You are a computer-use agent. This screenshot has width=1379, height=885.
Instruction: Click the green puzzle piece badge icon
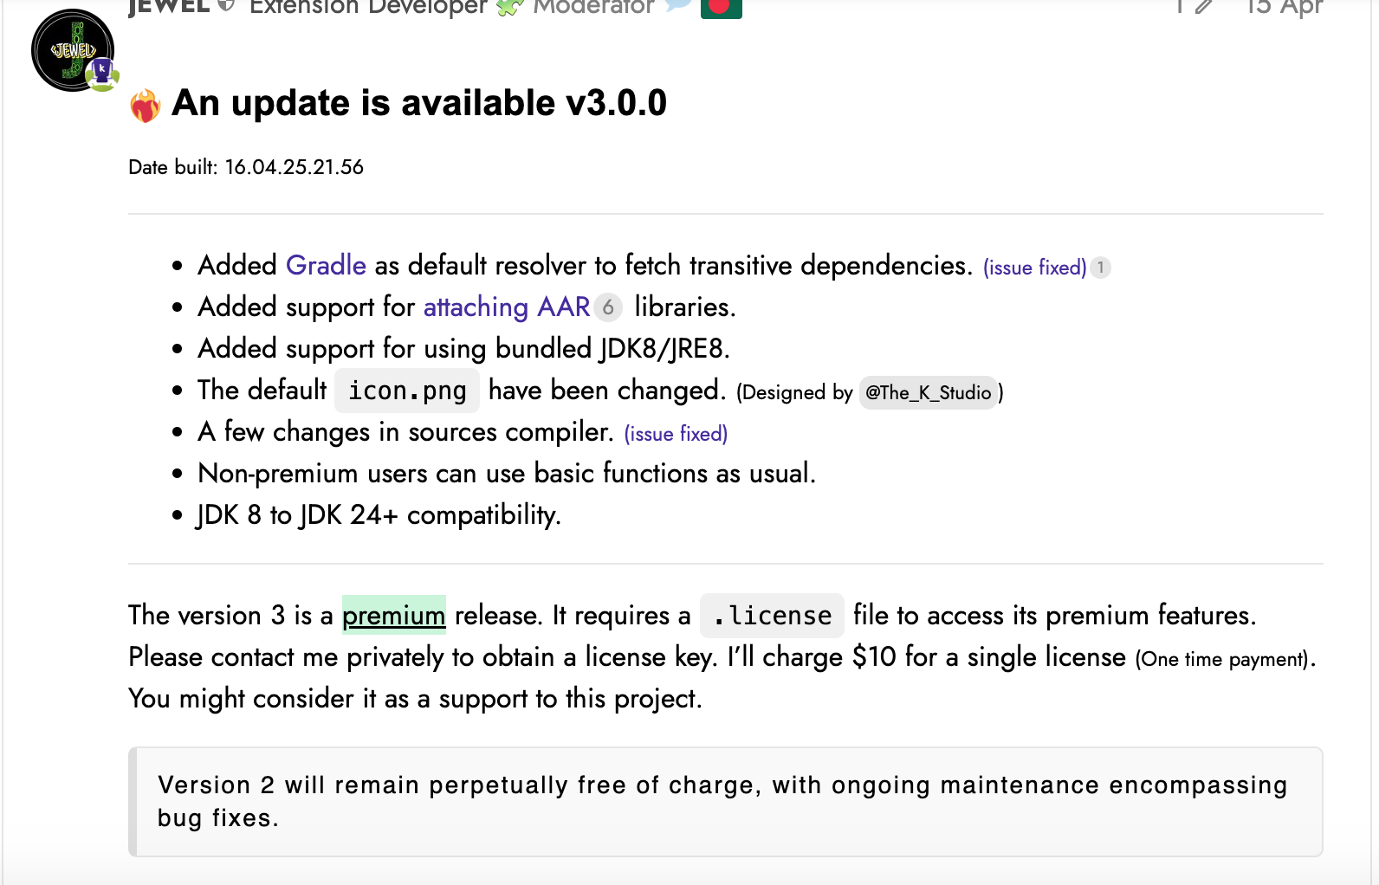[510, 5]
